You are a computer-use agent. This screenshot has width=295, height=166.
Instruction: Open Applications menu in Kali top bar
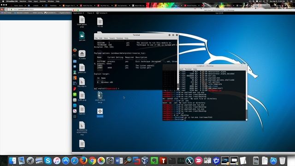78,13
